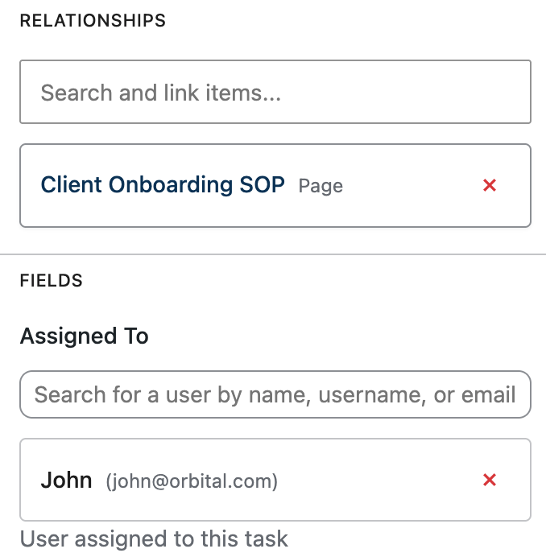Remove the Client Onboarding SOP relationship

490,185
